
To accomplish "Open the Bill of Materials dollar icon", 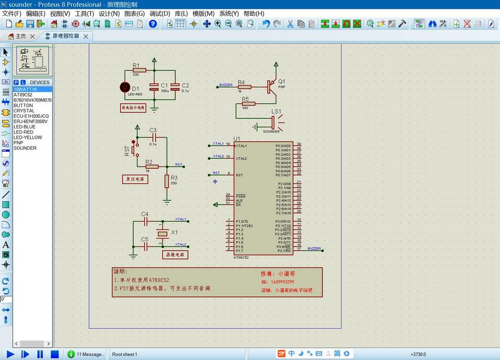I will coord(118,24).
